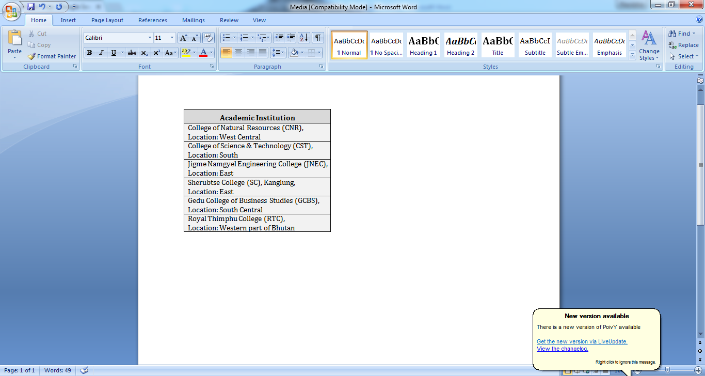Click the Clear Formatting eraser icon
The width and height of the screenshot is (705, 376).
(209, 38)
